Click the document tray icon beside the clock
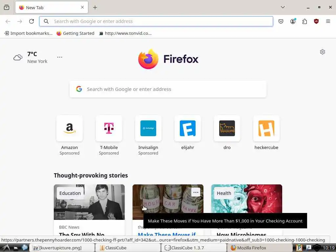336x252 pixels. [x=308, y=248]
